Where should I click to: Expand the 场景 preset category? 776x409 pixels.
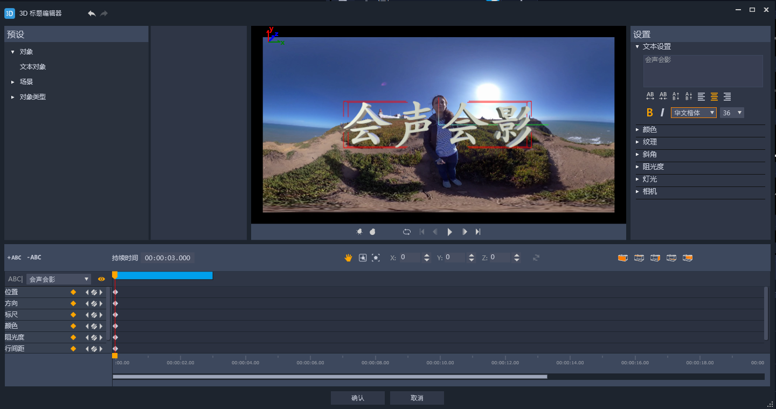pos(13,82)
